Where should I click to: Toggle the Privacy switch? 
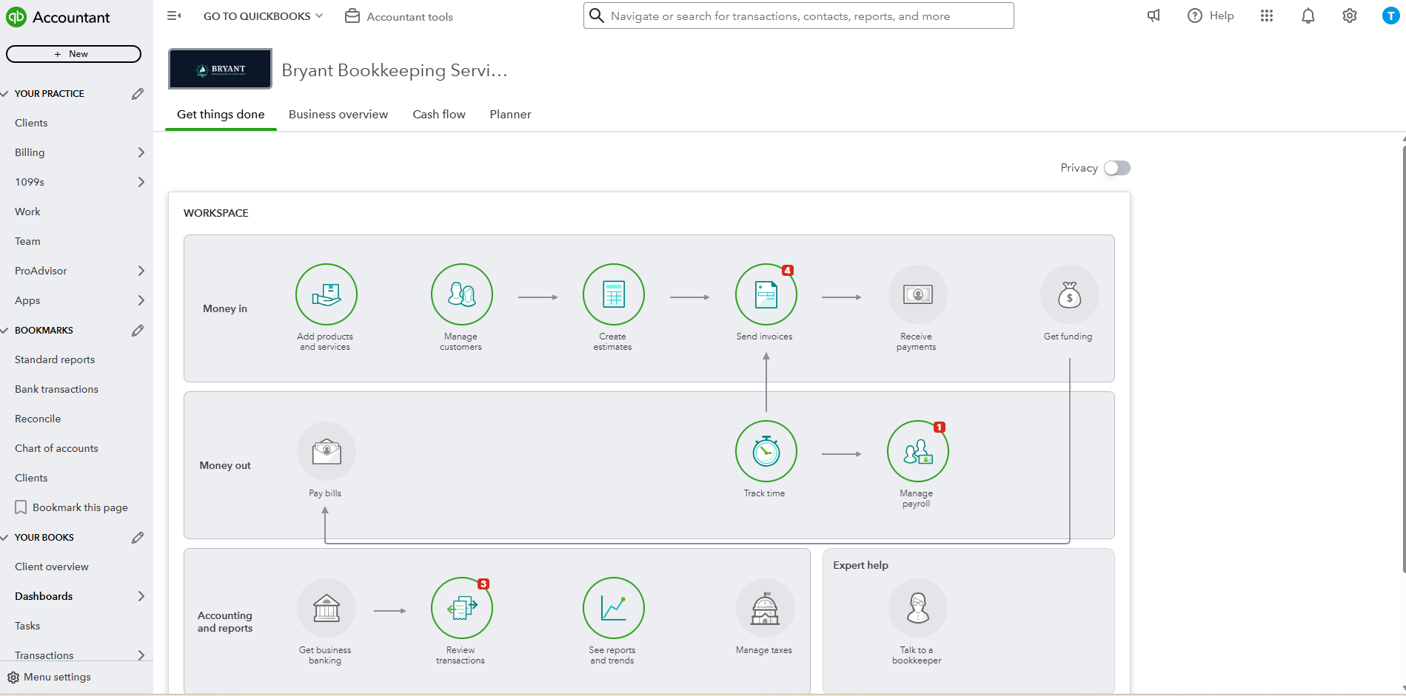tap(1117, 168)
